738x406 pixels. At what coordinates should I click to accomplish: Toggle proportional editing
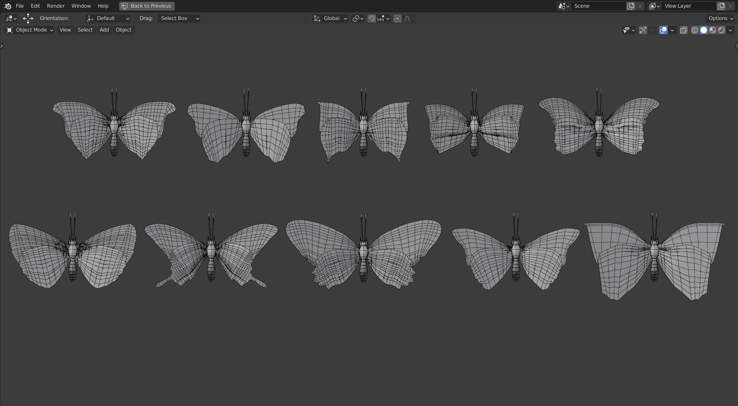(397, 18)
